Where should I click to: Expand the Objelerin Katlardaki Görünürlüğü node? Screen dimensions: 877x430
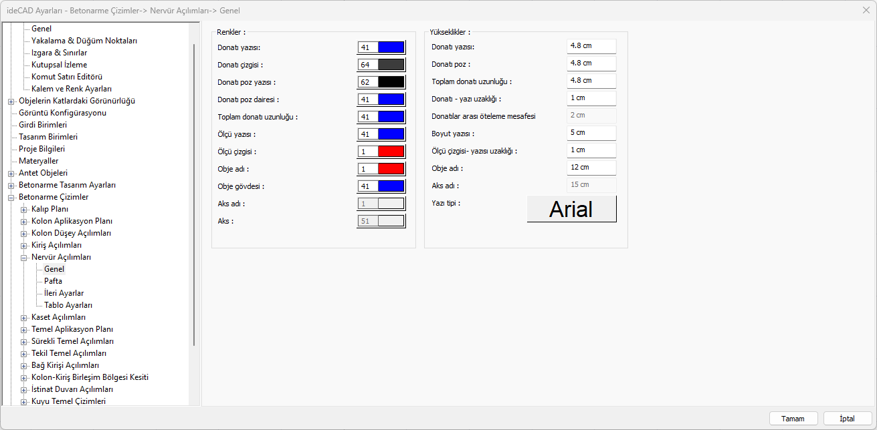click(x=11, y=101)
